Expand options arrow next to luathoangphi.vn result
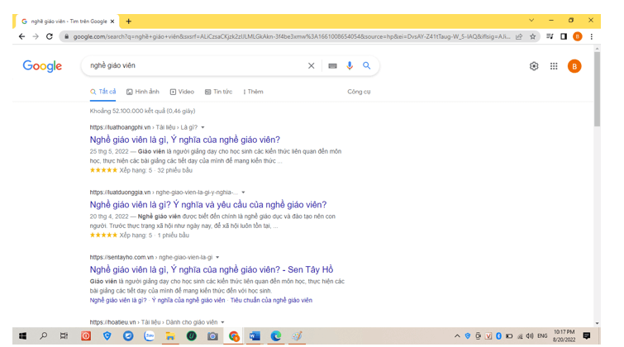The height and width of the screenshot is (347, 624). point(203,128)
